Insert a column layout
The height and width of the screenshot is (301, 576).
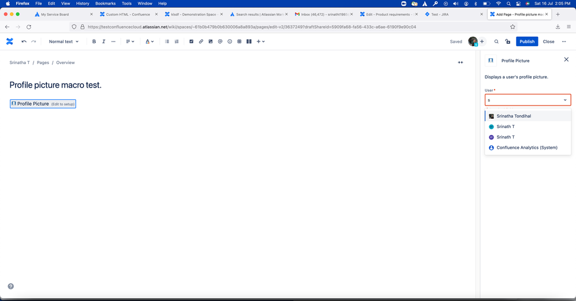coord(249,42)
